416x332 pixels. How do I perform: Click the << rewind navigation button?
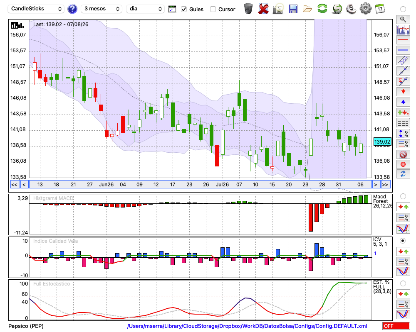[14, 185]
